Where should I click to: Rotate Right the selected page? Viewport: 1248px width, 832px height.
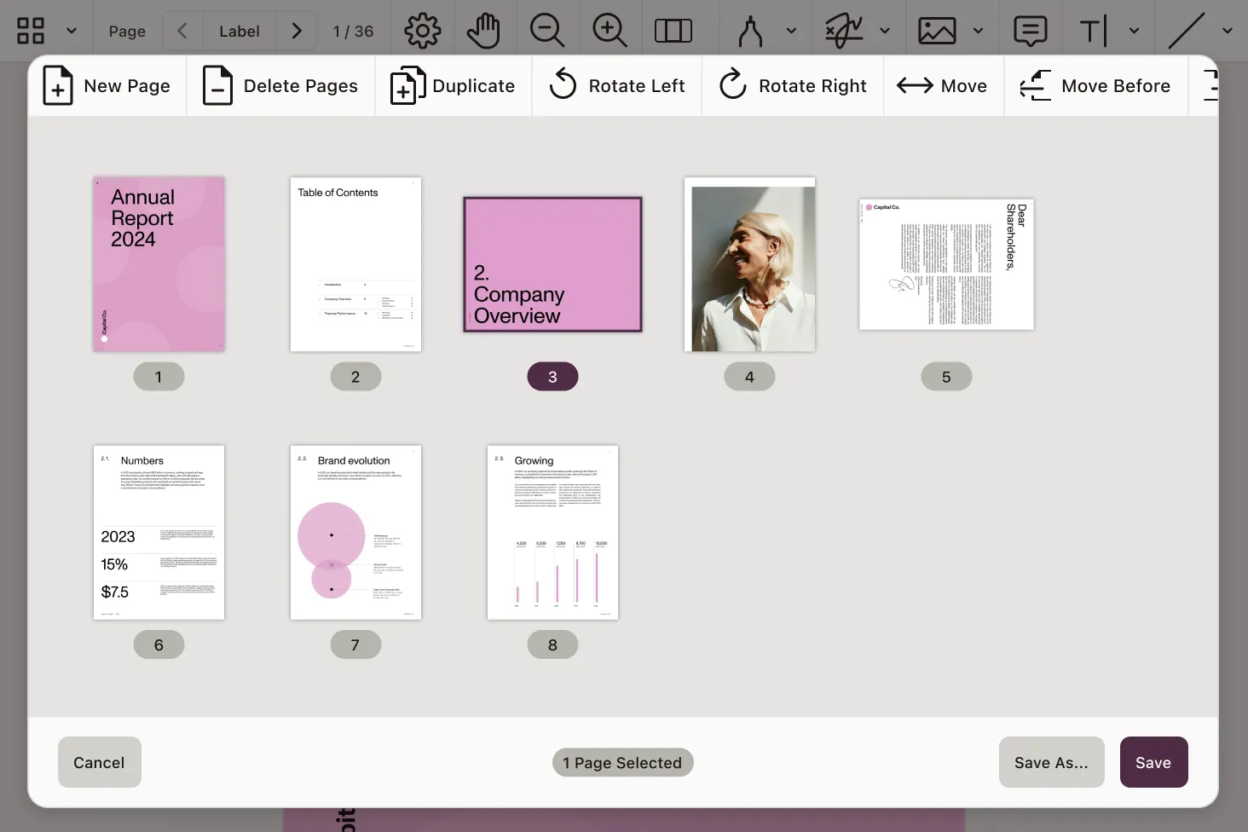tap(792, 85)
